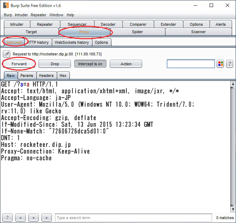
Task: Open the Burp menu
Action: tap(8, 15)
